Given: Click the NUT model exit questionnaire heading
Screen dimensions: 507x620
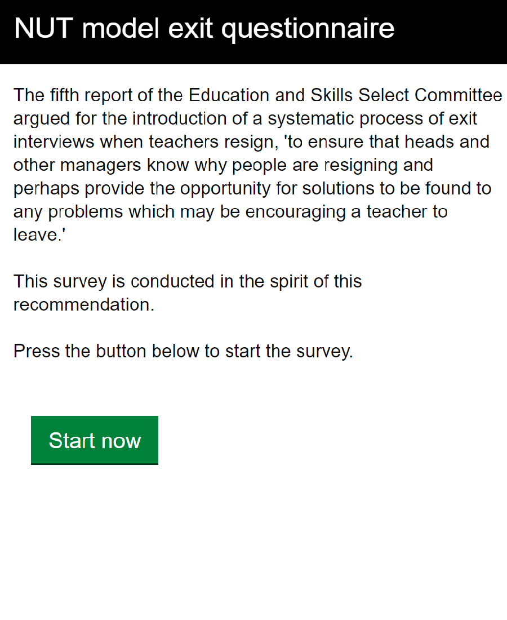Looking at the screenshot, I should tap(204, 29).
